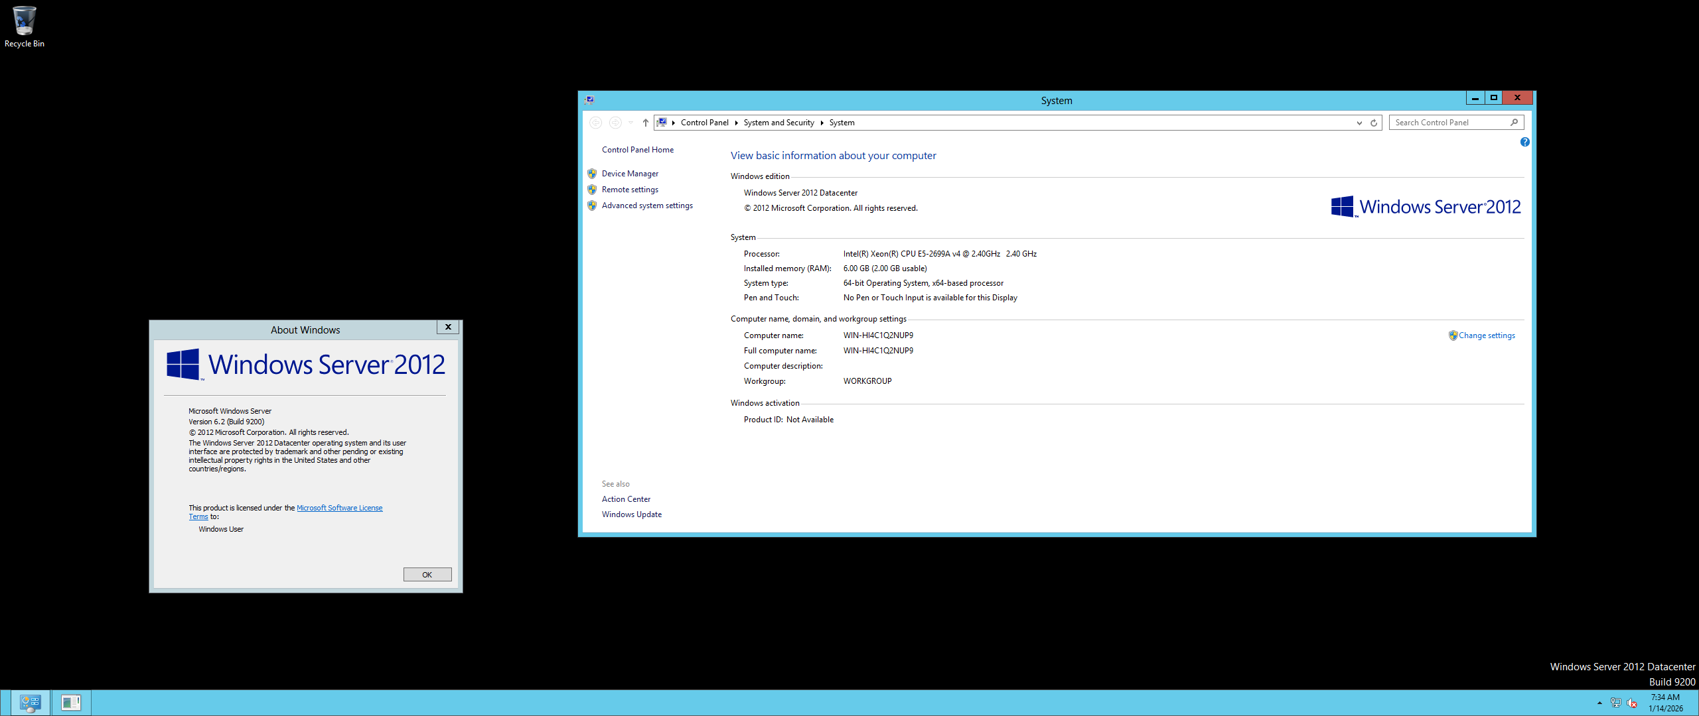Expand arrow after Control Panel breadcrumb
The width and height of the screenshot is (1699, 716).
(x=736, y=123)
